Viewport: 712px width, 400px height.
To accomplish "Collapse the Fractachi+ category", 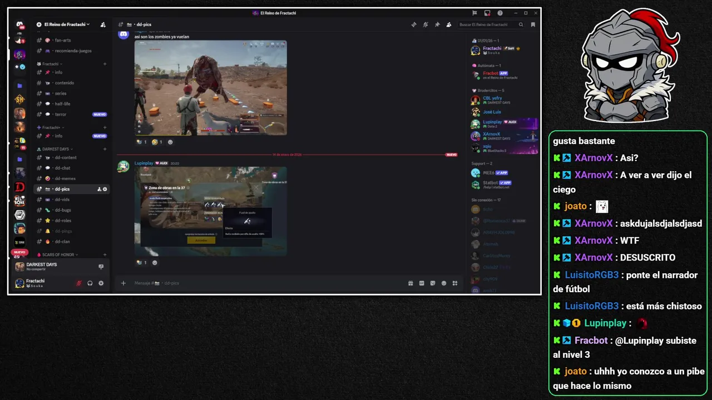I will click(x=51, y=128).
